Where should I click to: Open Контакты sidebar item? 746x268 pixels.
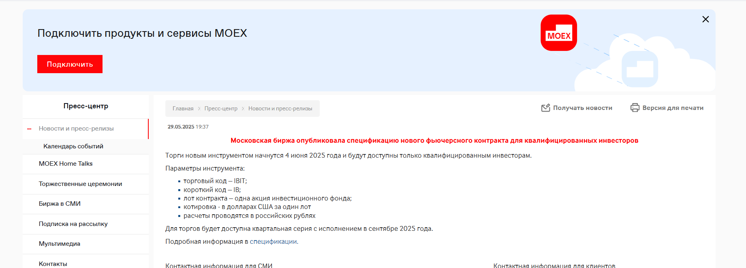(x=53, y=264)
